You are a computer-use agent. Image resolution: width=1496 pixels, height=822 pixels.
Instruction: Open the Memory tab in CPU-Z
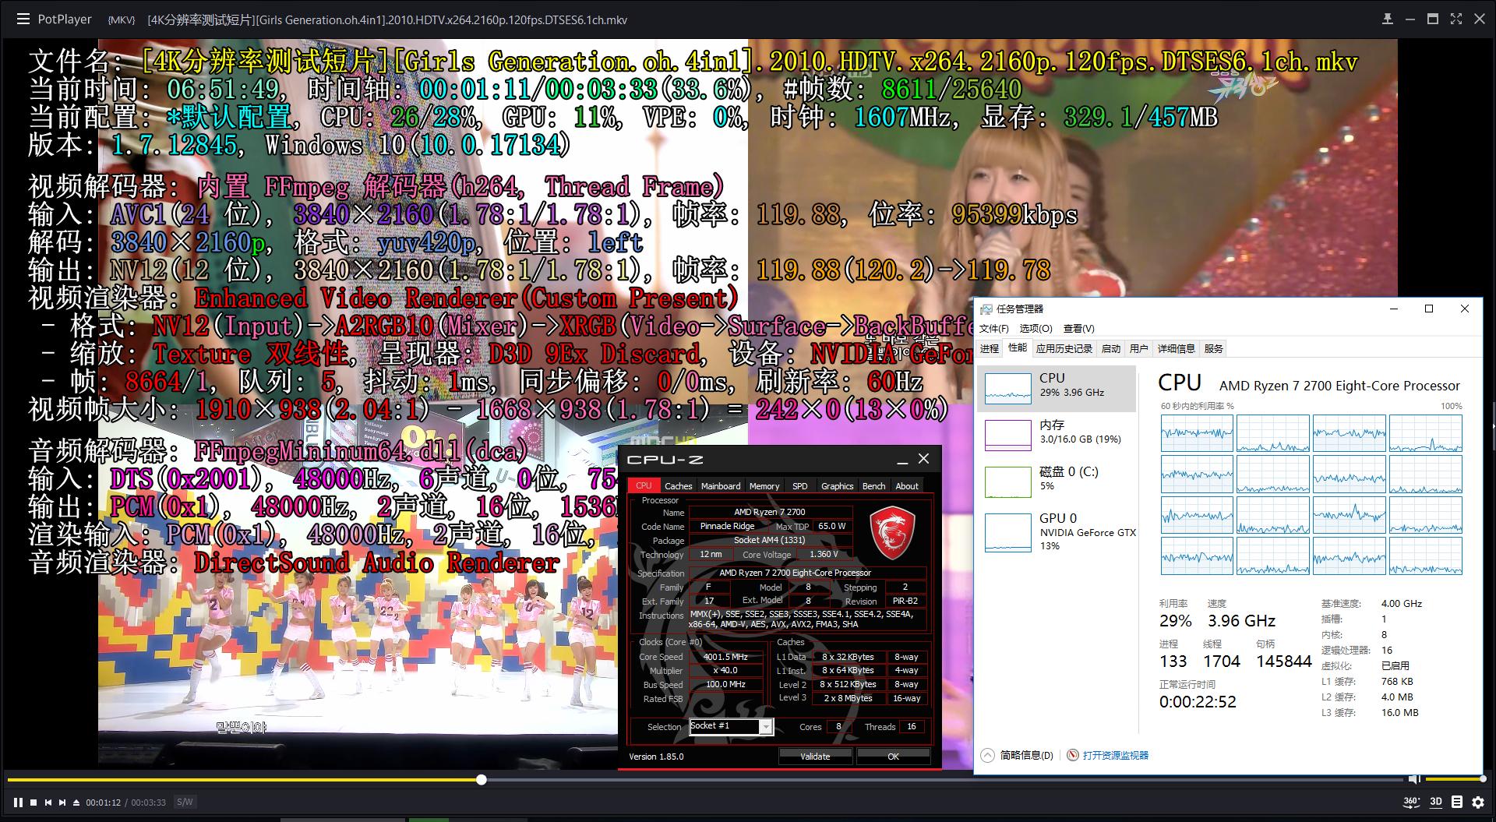(764, 485)
